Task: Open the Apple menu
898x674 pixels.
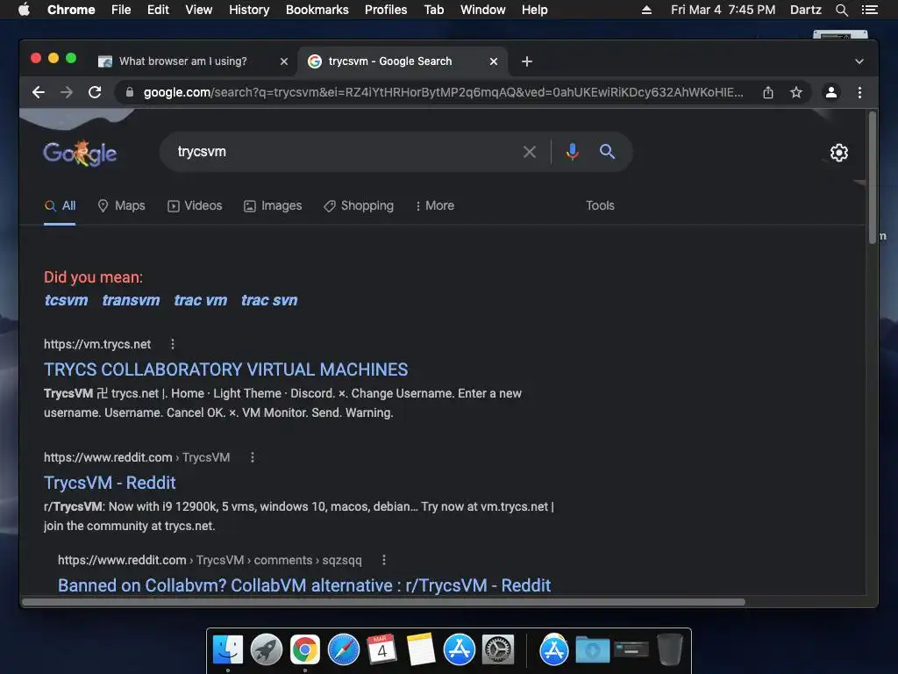Action: pyautogui.click(x=24, y=10)
